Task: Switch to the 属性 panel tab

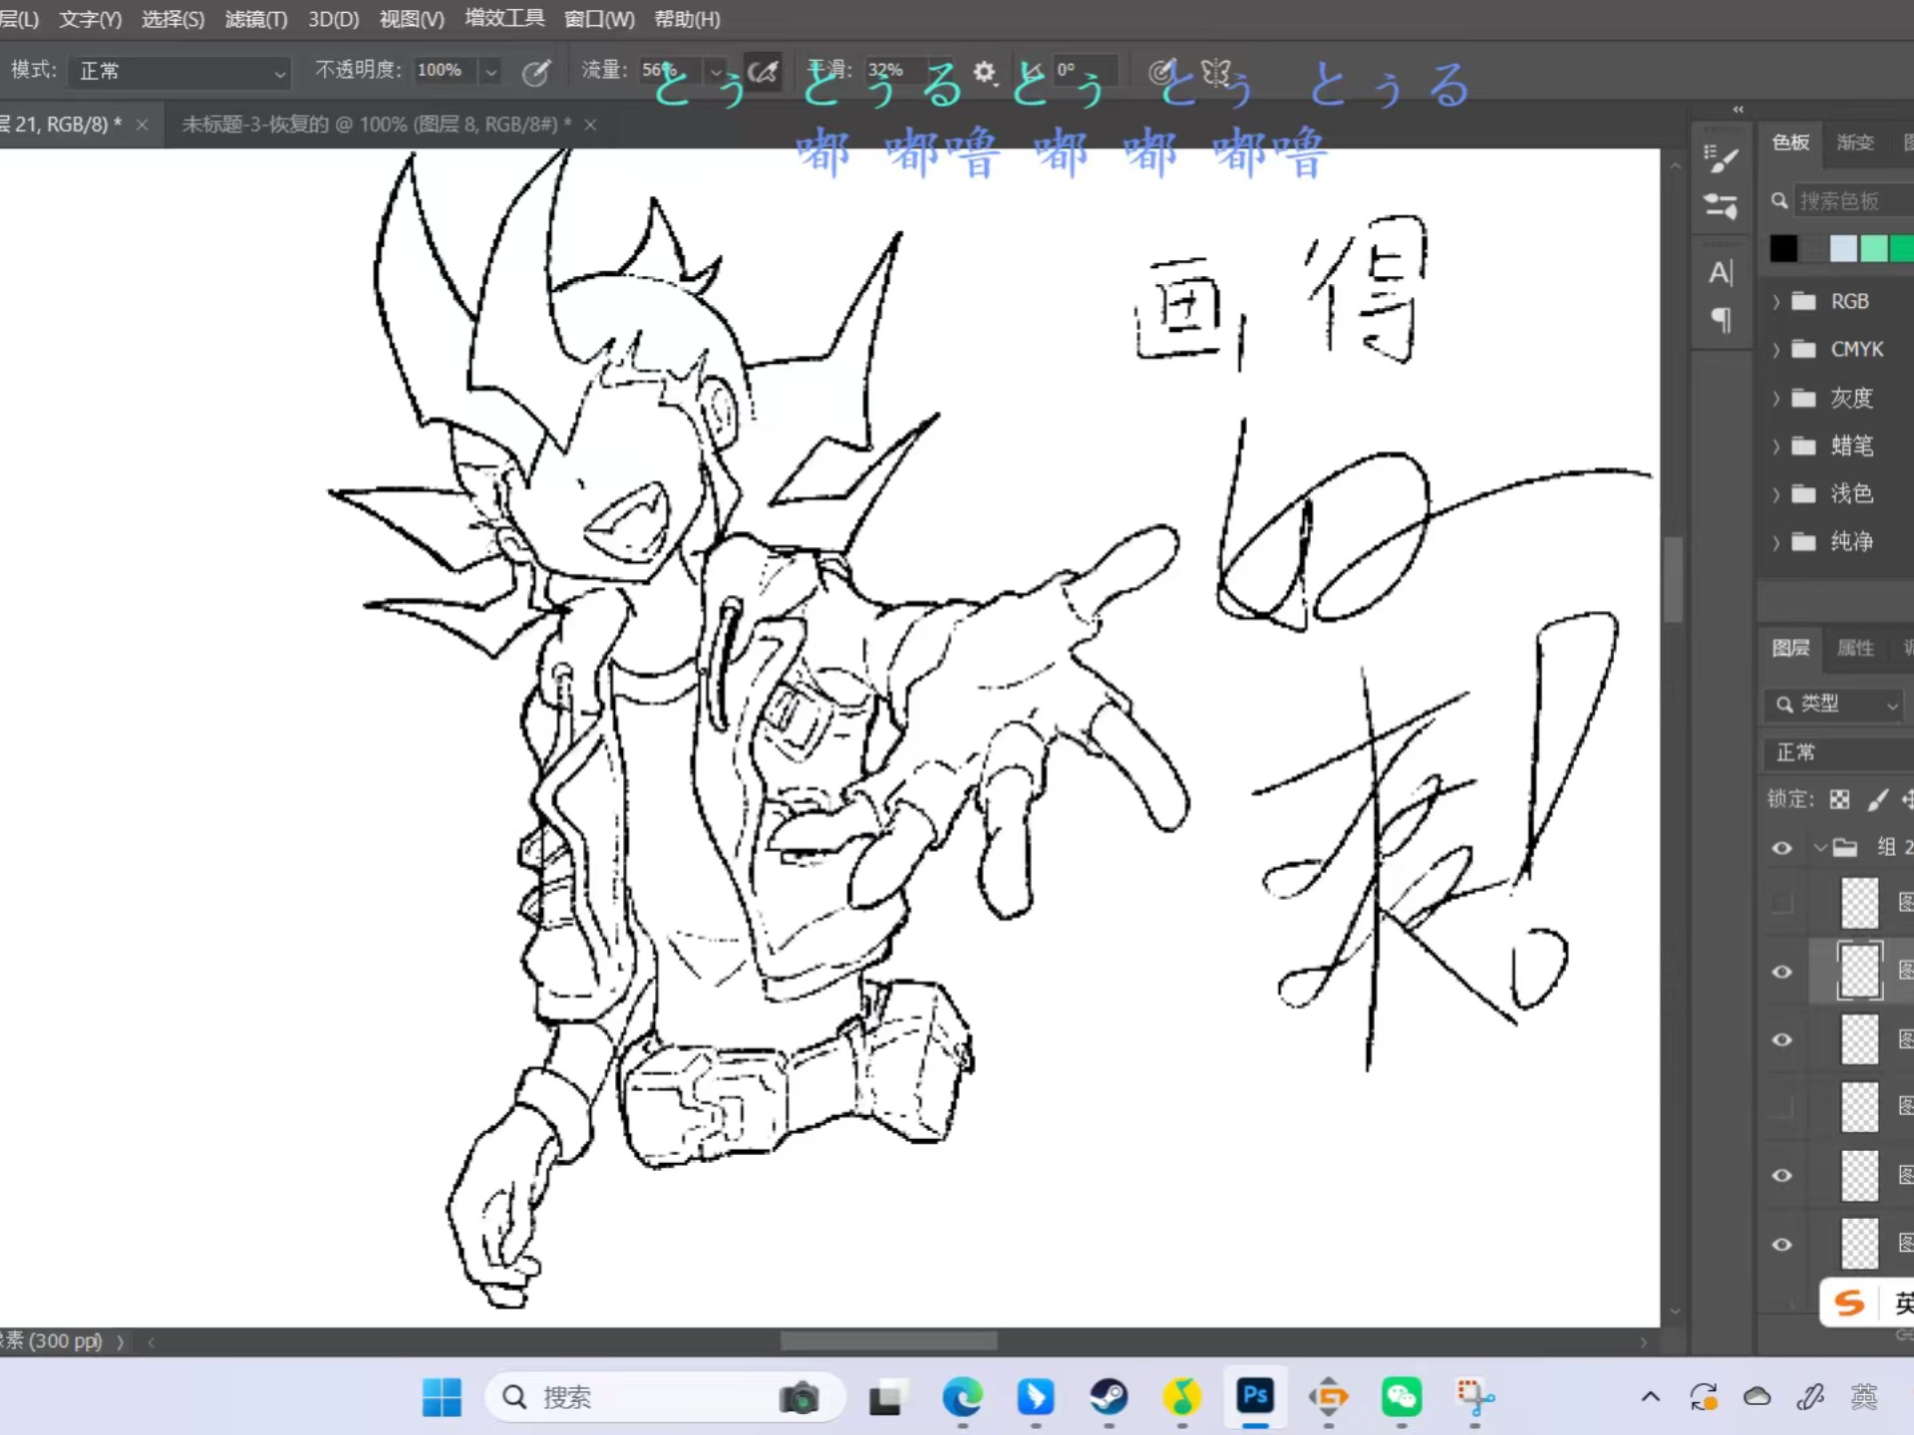Action: pyautogui.click(x=1855, y=649)
